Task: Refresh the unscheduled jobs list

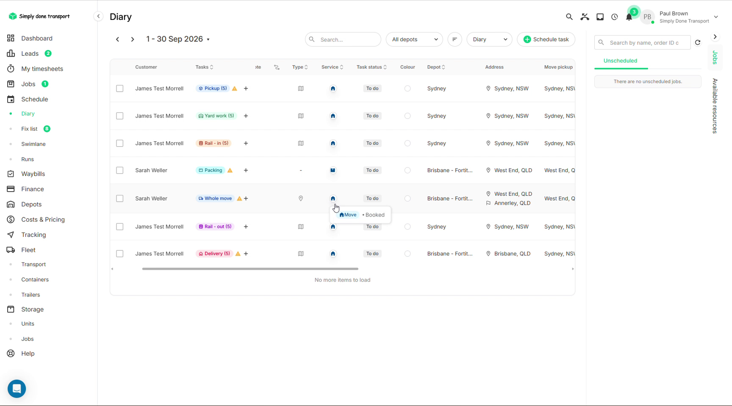Action: (698, 42)
